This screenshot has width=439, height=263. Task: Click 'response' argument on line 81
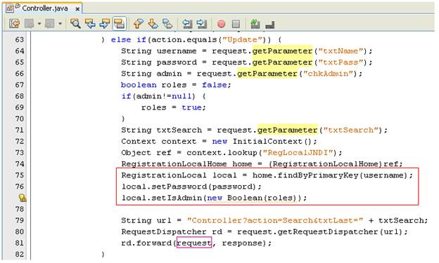[x=242, y=243]
